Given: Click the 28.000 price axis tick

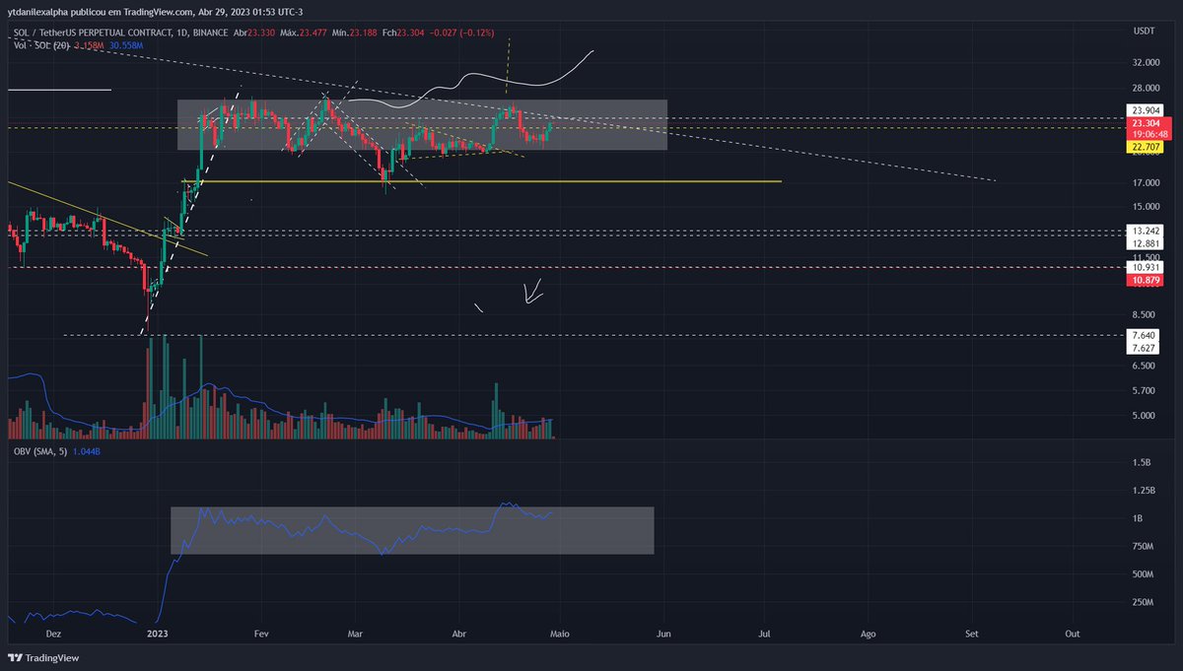Looking at the screenshot, I should [1145, 89].
